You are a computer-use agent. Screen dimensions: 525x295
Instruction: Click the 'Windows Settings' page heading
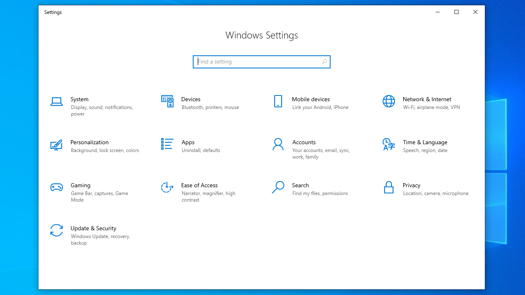[262, 35]
